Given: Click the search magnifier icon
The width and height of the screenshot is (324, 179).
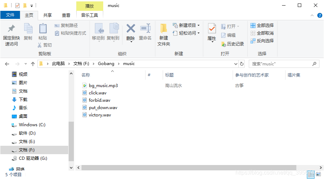Looking at the screenshot, I should pos(314,64).
